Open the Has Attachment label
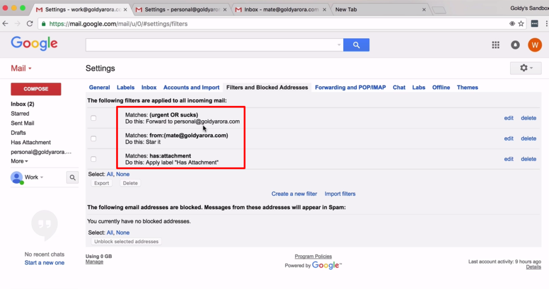Viewport: 549px width, 289px height. [x=31, y=142]
